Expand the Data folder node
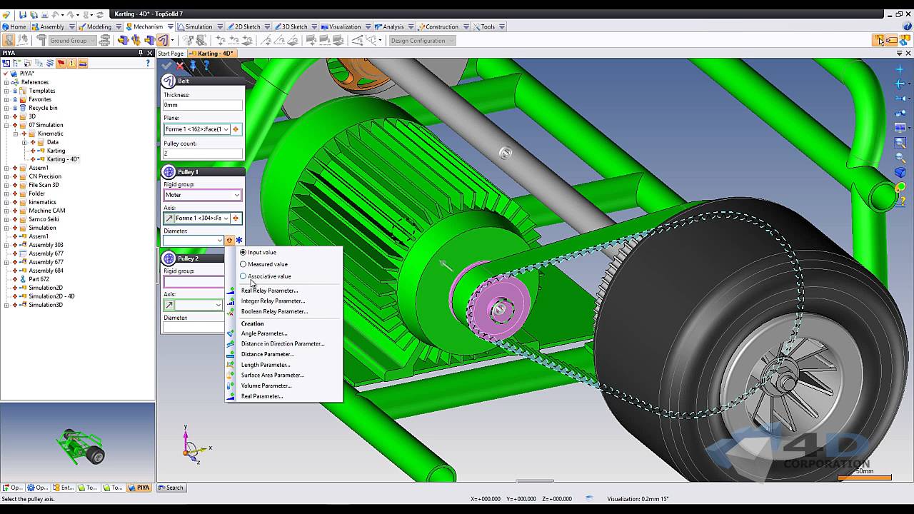 [x=24, y=142]
